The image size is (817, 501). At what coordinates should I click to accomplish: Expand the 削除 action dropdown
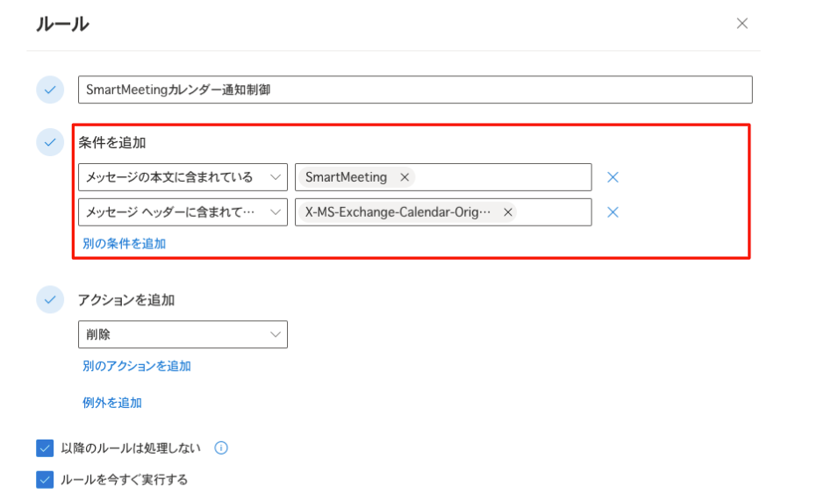[183, 334]
